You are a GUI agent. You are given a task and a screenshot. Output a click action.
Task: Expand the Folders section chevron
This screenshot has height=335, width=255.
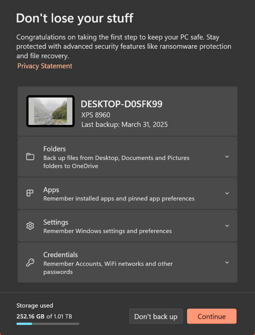click(x=227, y=157)
